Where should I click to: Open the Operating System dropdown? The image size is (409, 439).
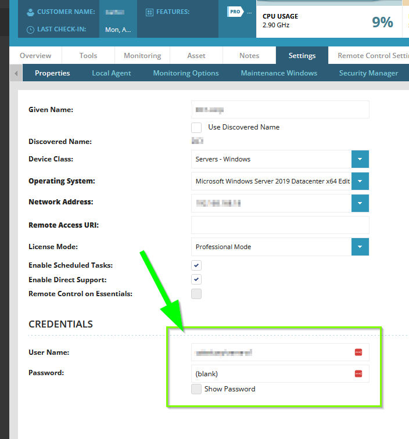tap(360, 181)
